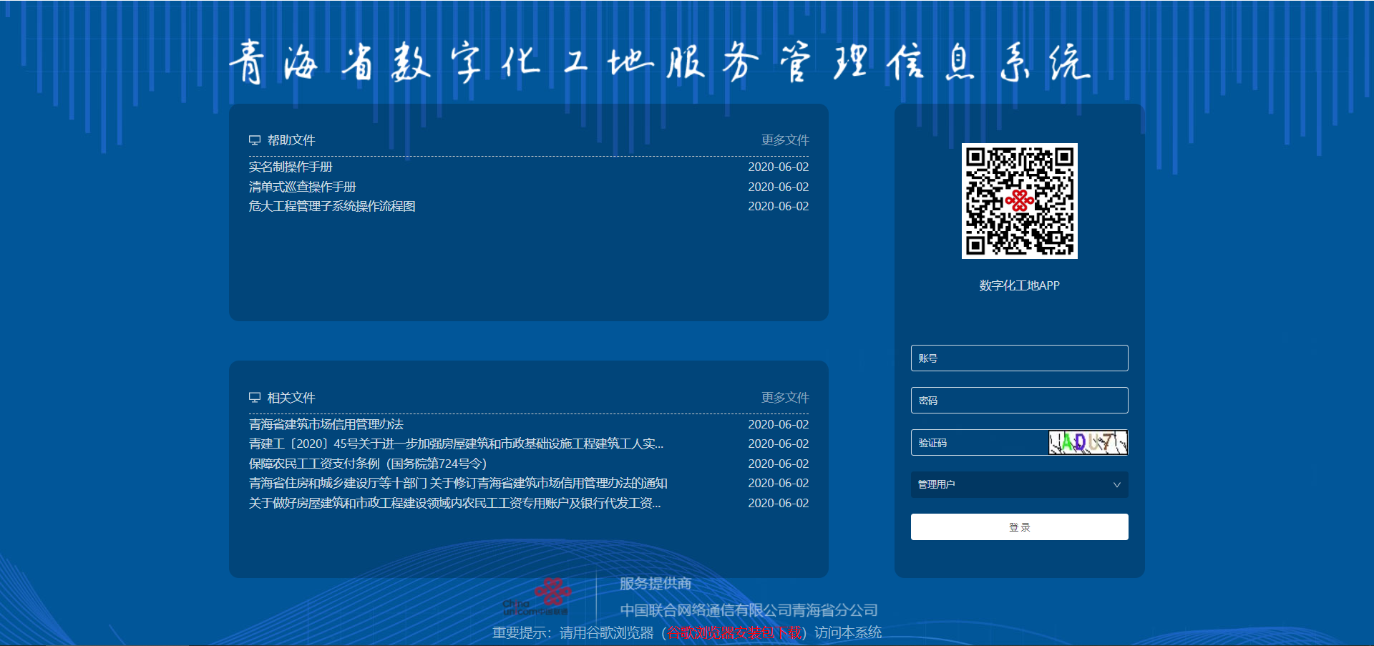This screenshot has width=1374, height=646.
Task: Click the 密码 input field
Action: tap(1019, 401)
